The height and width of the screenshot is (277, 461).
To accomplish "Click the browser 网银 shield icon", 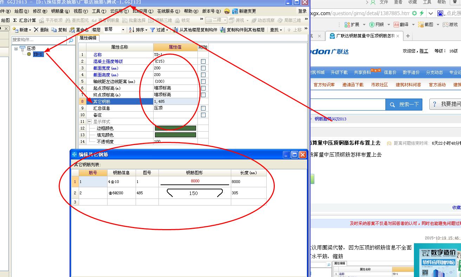I will click(372, 24).
